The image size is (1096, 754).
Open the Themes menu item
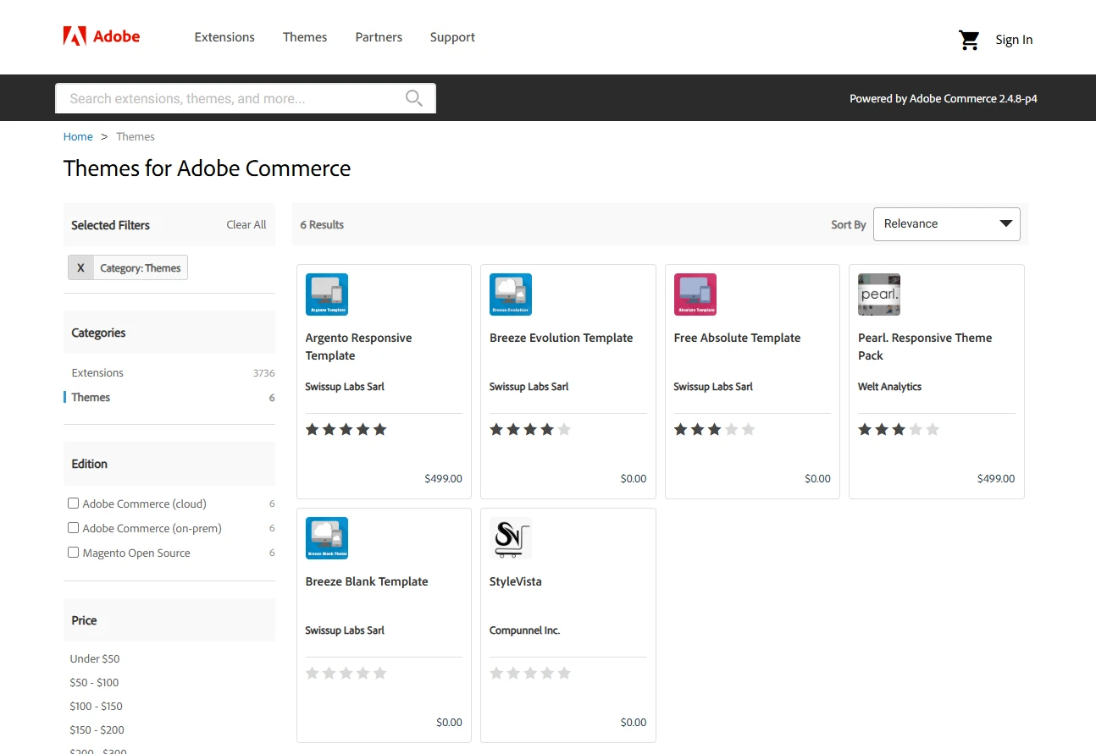pos(305,36)
